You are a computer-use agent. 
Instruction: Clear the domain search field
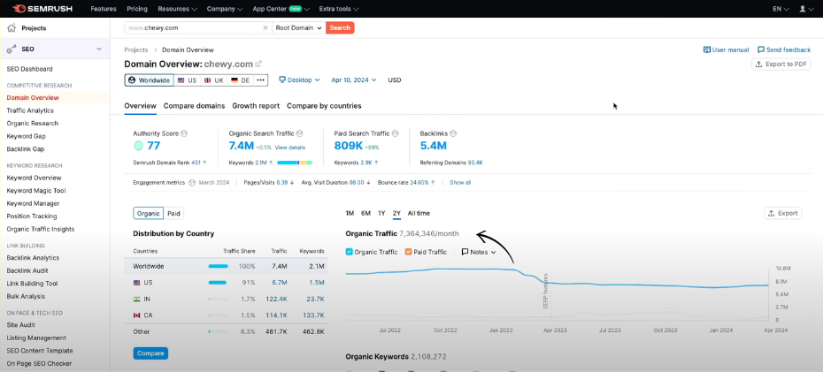pos(265,27)
